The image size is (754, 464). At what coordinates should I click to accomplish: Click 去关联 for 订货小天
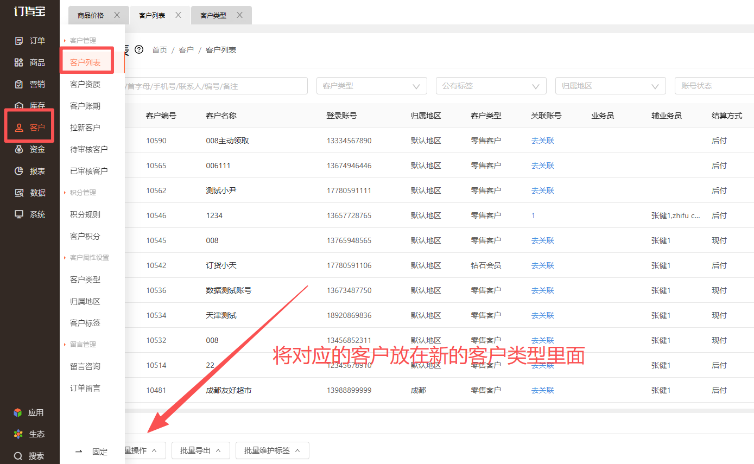click(x=543, y=265)
